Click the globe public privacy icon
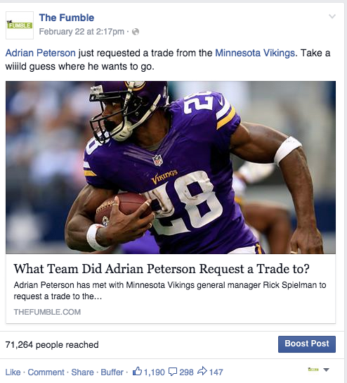 [x=136, y=32]
